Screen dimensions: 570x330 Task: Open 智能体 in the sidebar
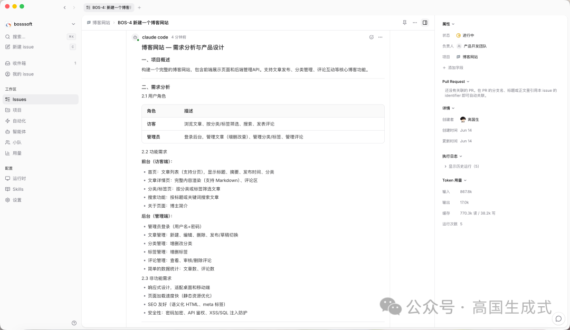click(x=40, y=132)
